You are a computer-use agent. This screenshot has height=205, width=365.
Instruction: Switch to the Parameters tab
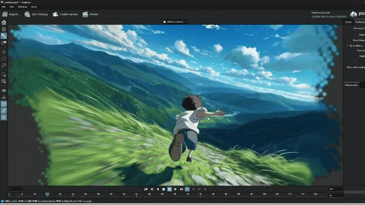pyautogui.click(x=351, y=85)
